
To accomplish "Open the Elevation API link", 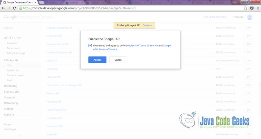I will [54, 77].
